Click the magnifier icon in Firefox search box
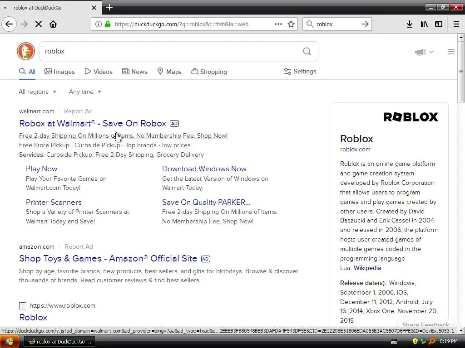This screenshot has width=465, height=348. (310, 24)
